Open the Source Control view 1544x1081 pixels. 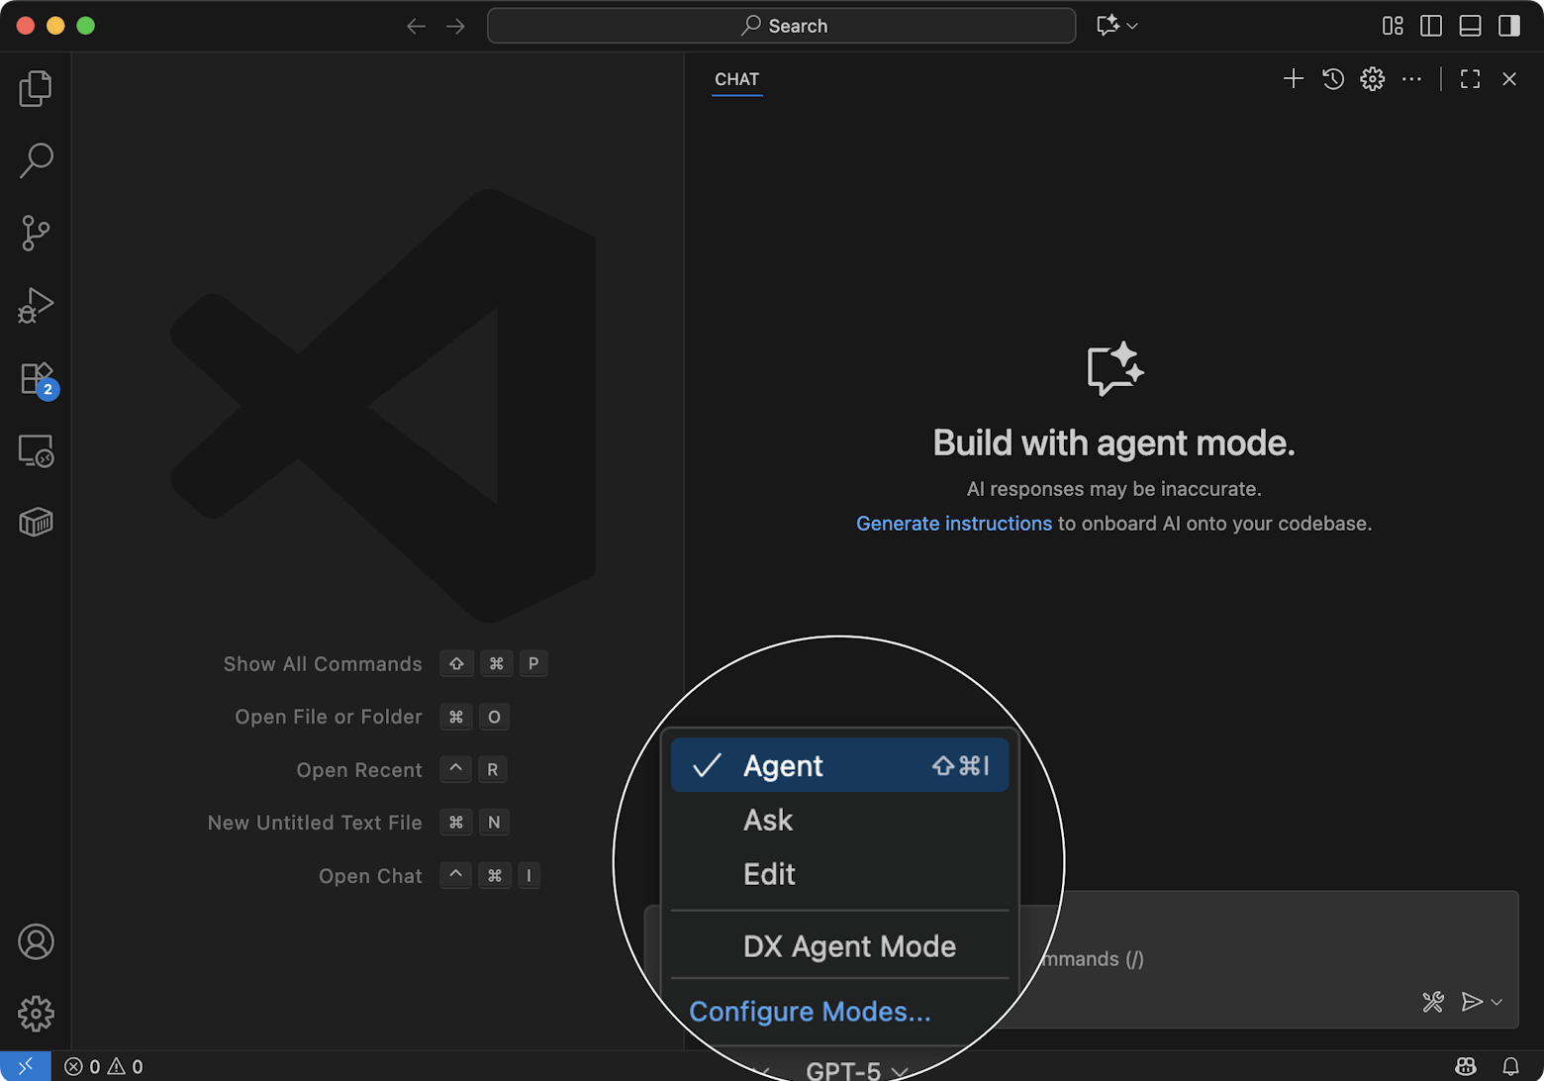point(36,234)
